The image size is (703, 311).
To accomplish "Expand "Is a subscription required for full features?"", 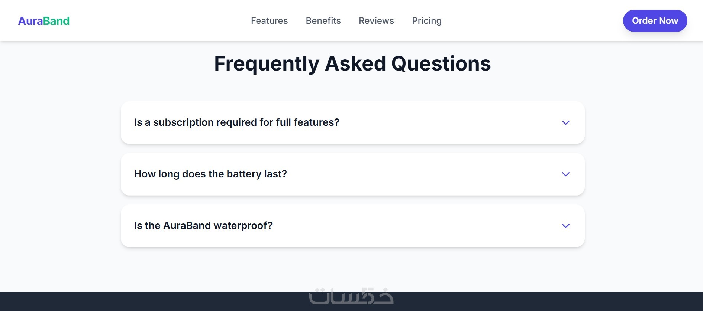I will click(236, 122).
